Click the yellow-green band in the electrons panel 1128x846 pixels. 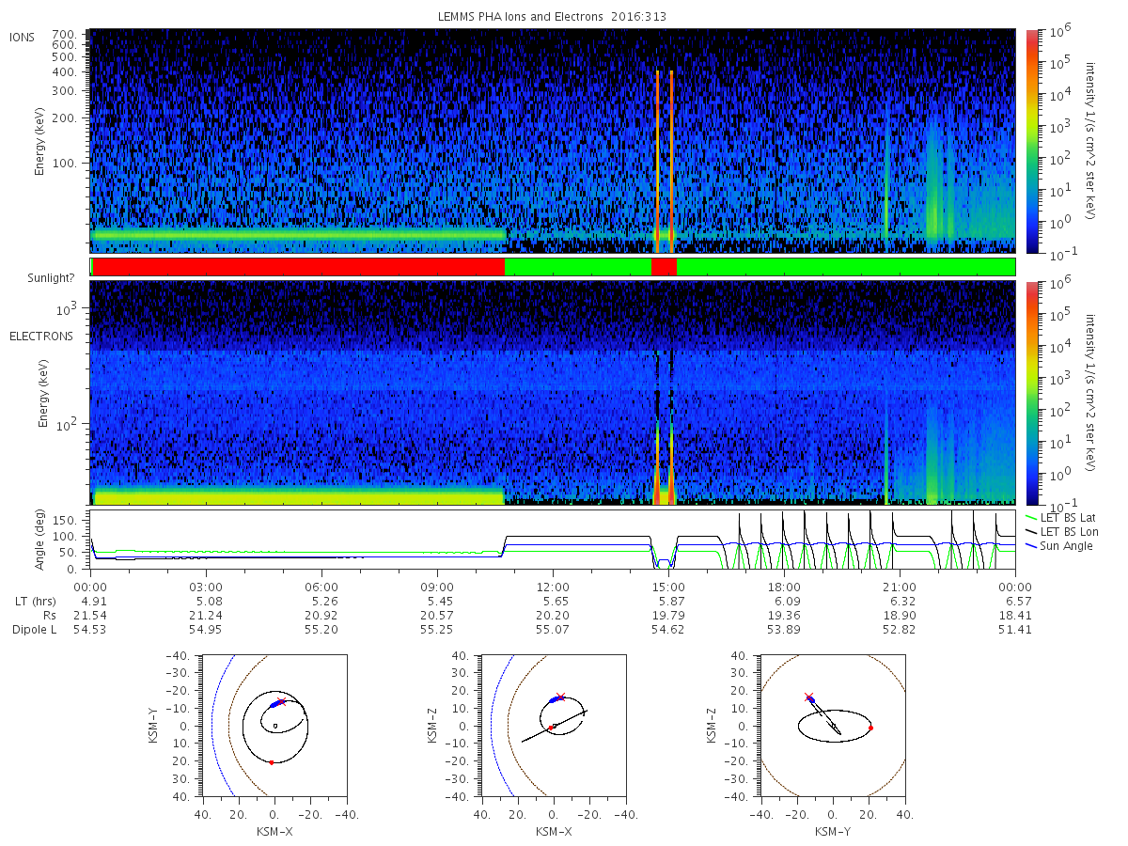pyautogui.click(x=299, y=495)
